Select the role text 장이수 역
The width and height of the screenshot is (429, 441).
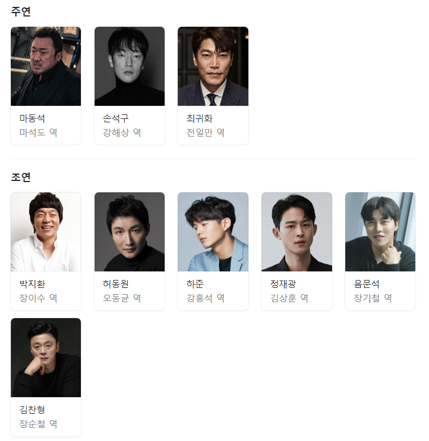click(x=38, y=298)
